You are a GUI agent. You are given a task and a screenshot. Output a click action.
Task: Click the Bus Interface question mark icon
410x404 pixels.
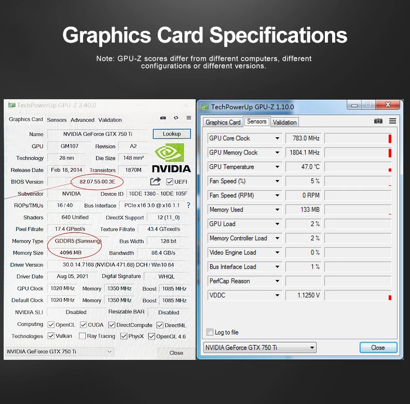point(188,206)
